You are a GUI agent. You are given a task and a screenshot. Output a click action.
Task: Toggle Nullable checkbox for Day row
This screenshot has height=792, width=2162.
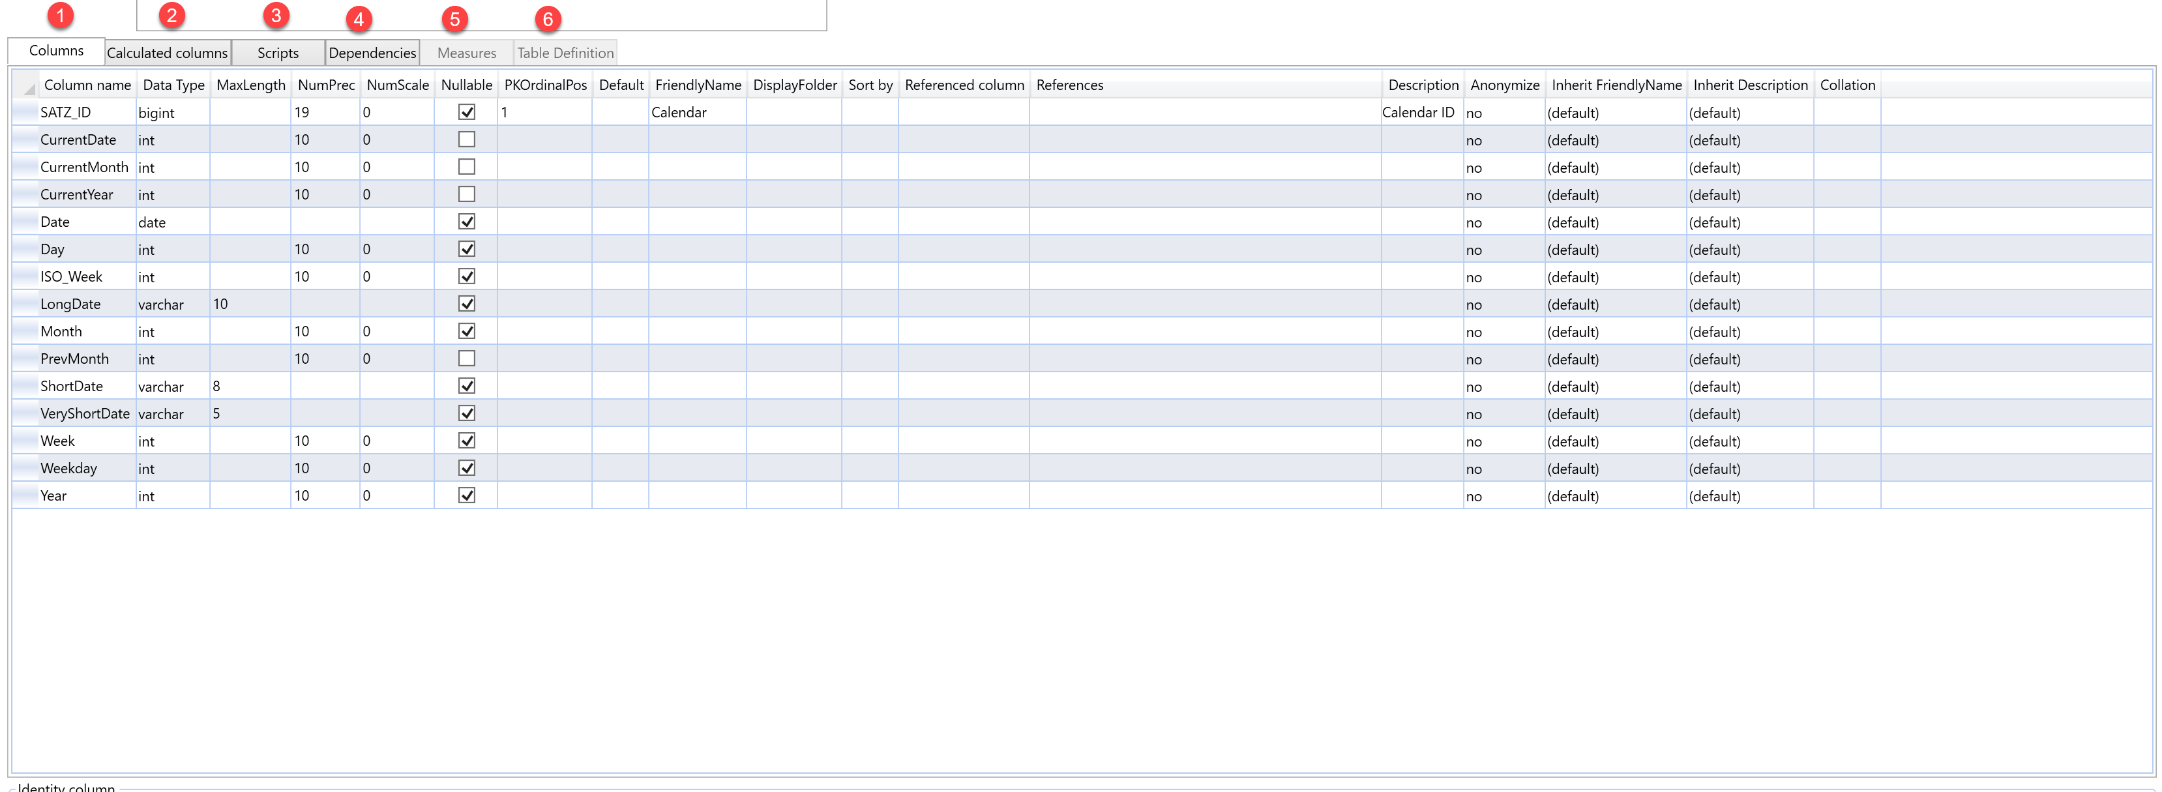click(467, 249)
